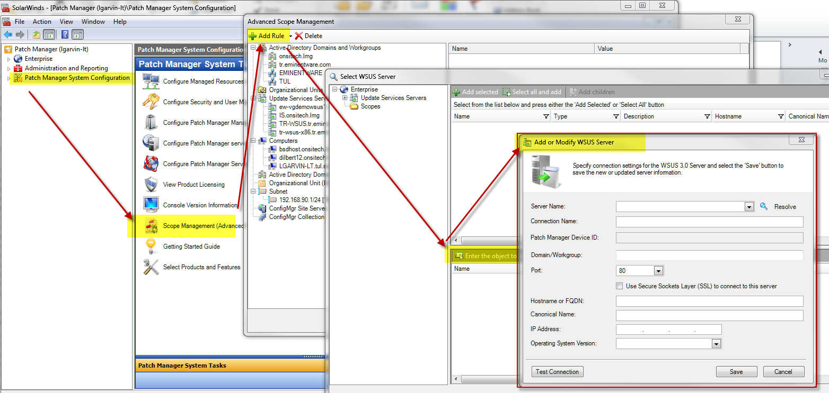Open the Operating System Version dropdown

[x=717, y=344]
